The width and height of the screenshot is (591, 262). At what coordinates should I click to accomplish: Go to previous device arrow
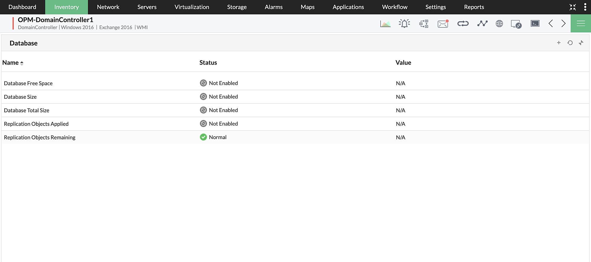tap(551, 24)
